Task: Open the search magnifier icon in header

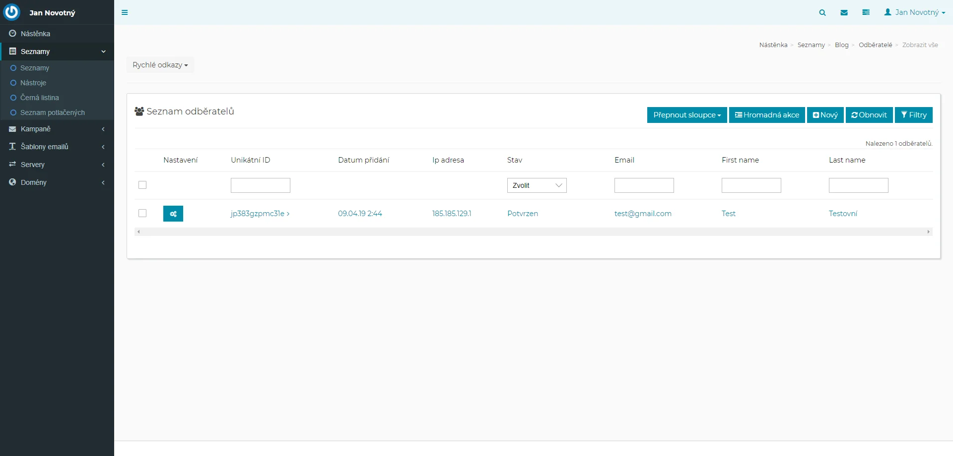Action: tap(822, 12)
